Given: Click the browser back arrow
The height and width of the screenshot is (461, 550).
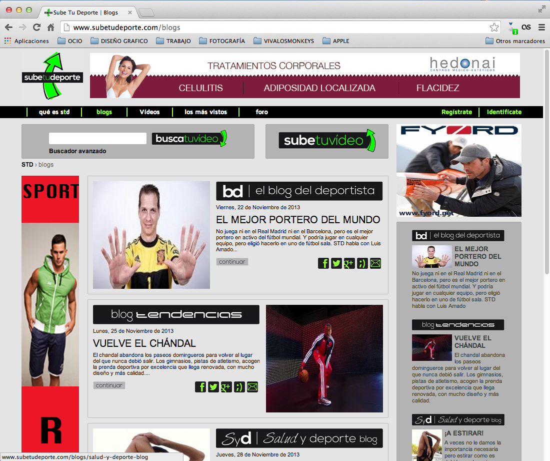Looking at the screenshot, I should tap(9, 28).
